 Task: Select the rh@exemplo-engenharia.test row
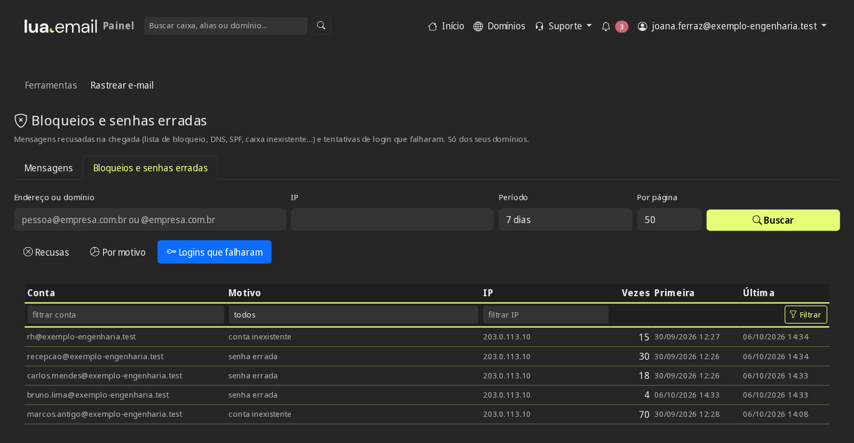427,337
